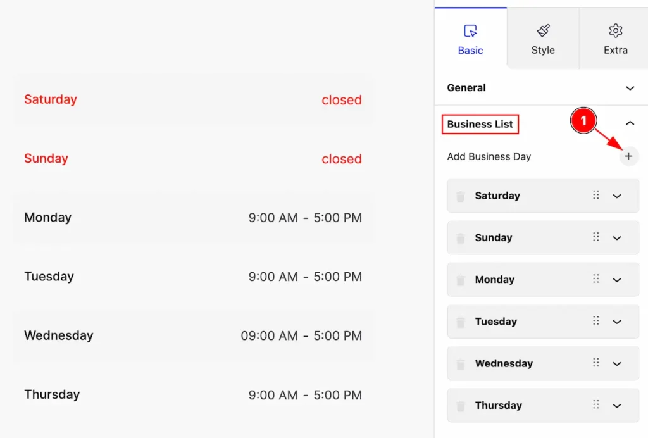Image resolution: width=648 pixels, height=438 pixels.
Task: Expand the Saturday item chevron
Action: [616, 196]
